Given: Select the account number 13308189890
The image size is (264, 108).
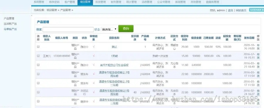Looking at the screenshot, I should (x=62, y=56).
